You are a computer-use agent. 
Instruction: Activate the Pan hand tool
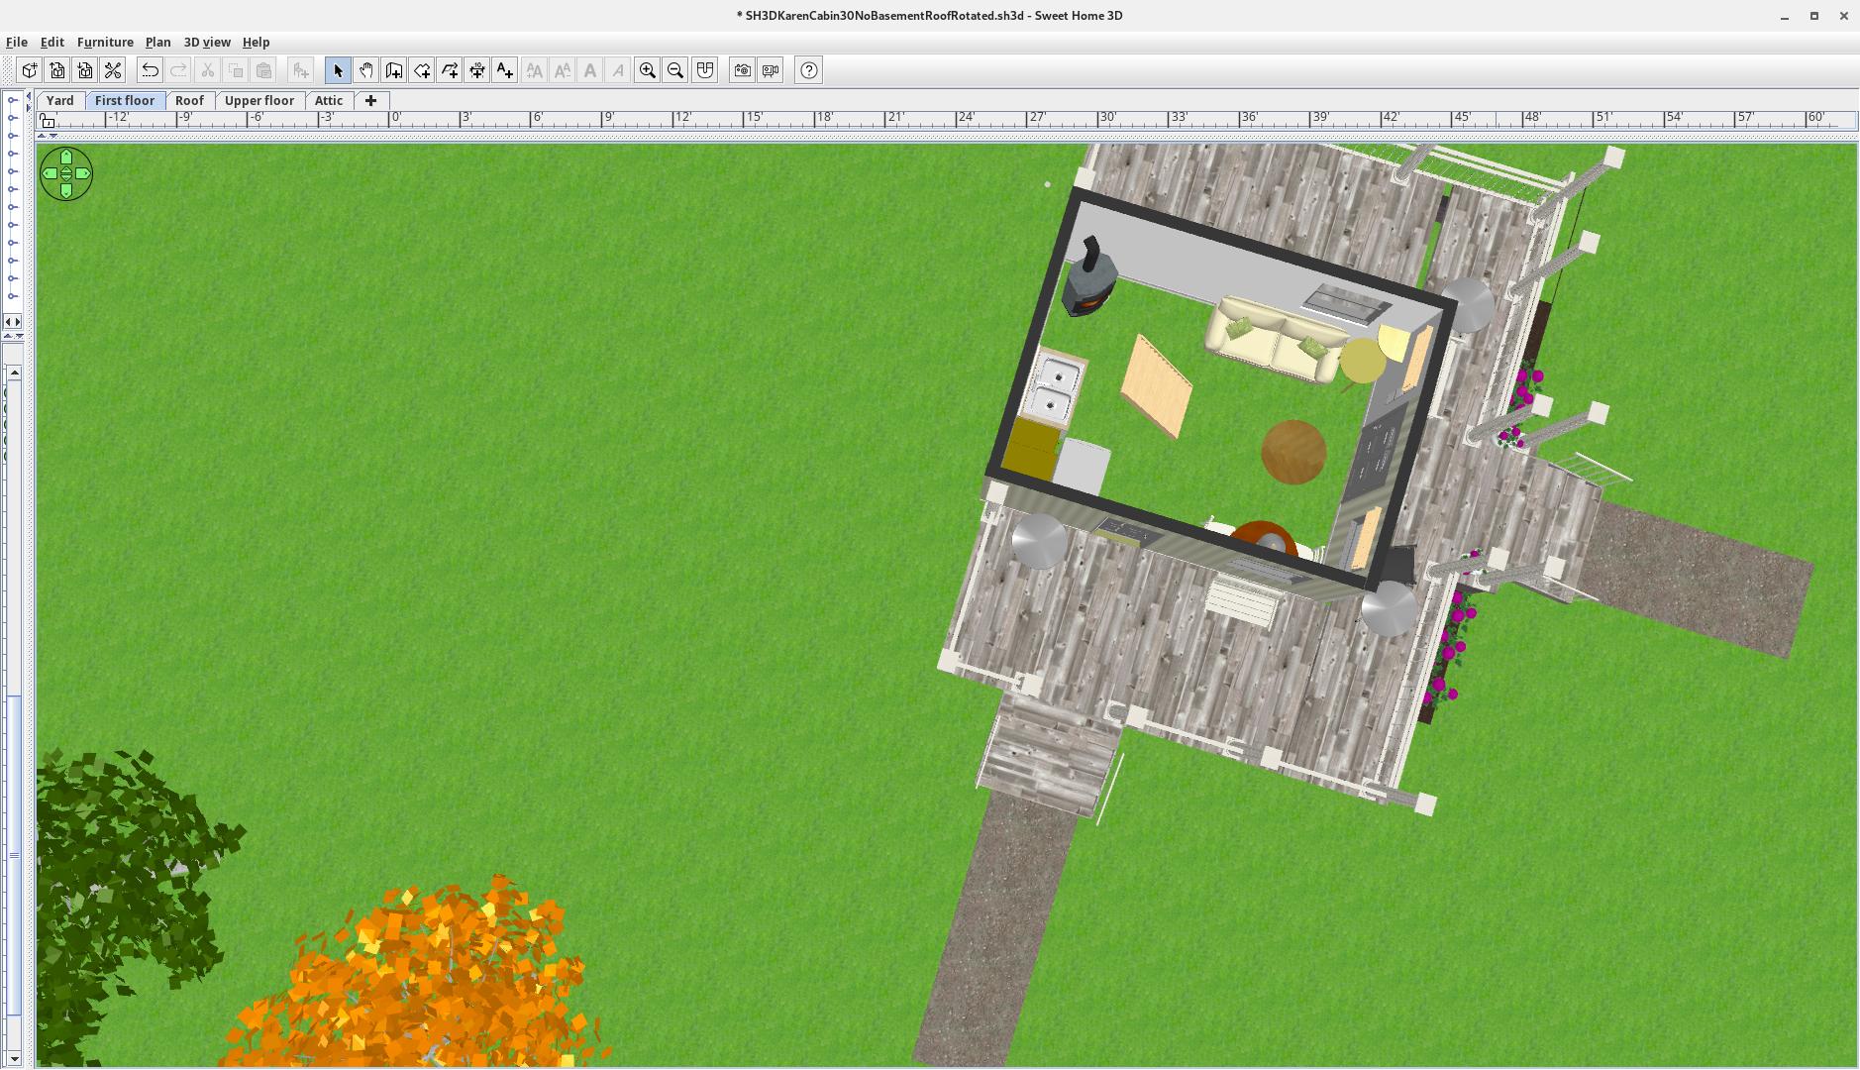(365, 70)
